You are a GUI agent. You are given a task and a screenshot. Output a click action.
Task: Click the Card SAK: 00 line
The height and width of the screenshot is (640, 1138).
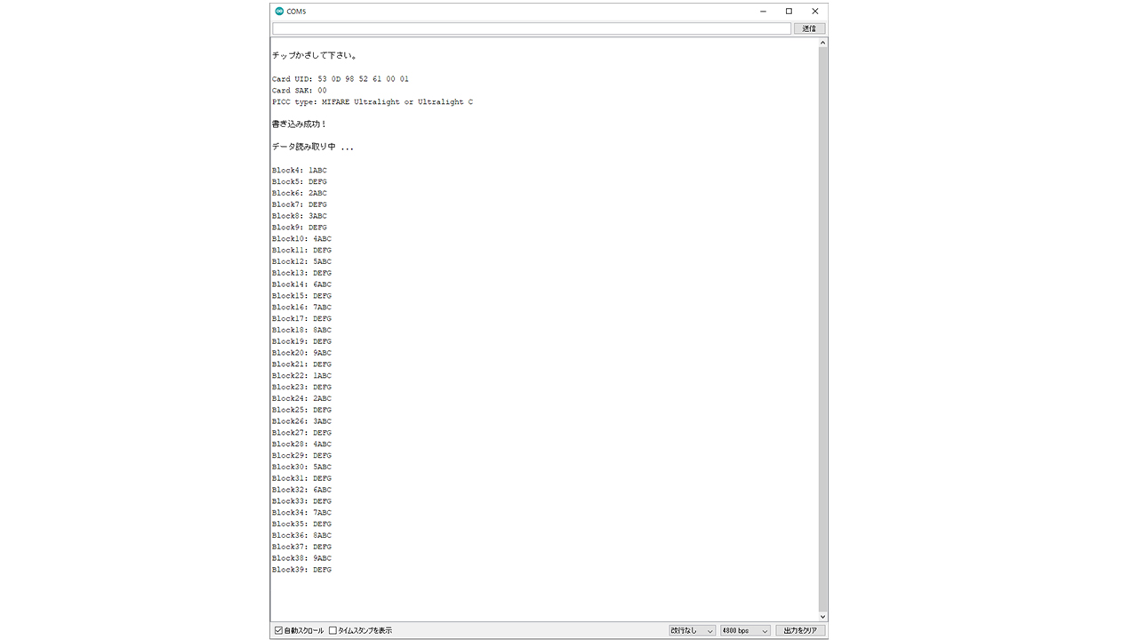click(300, 91)
